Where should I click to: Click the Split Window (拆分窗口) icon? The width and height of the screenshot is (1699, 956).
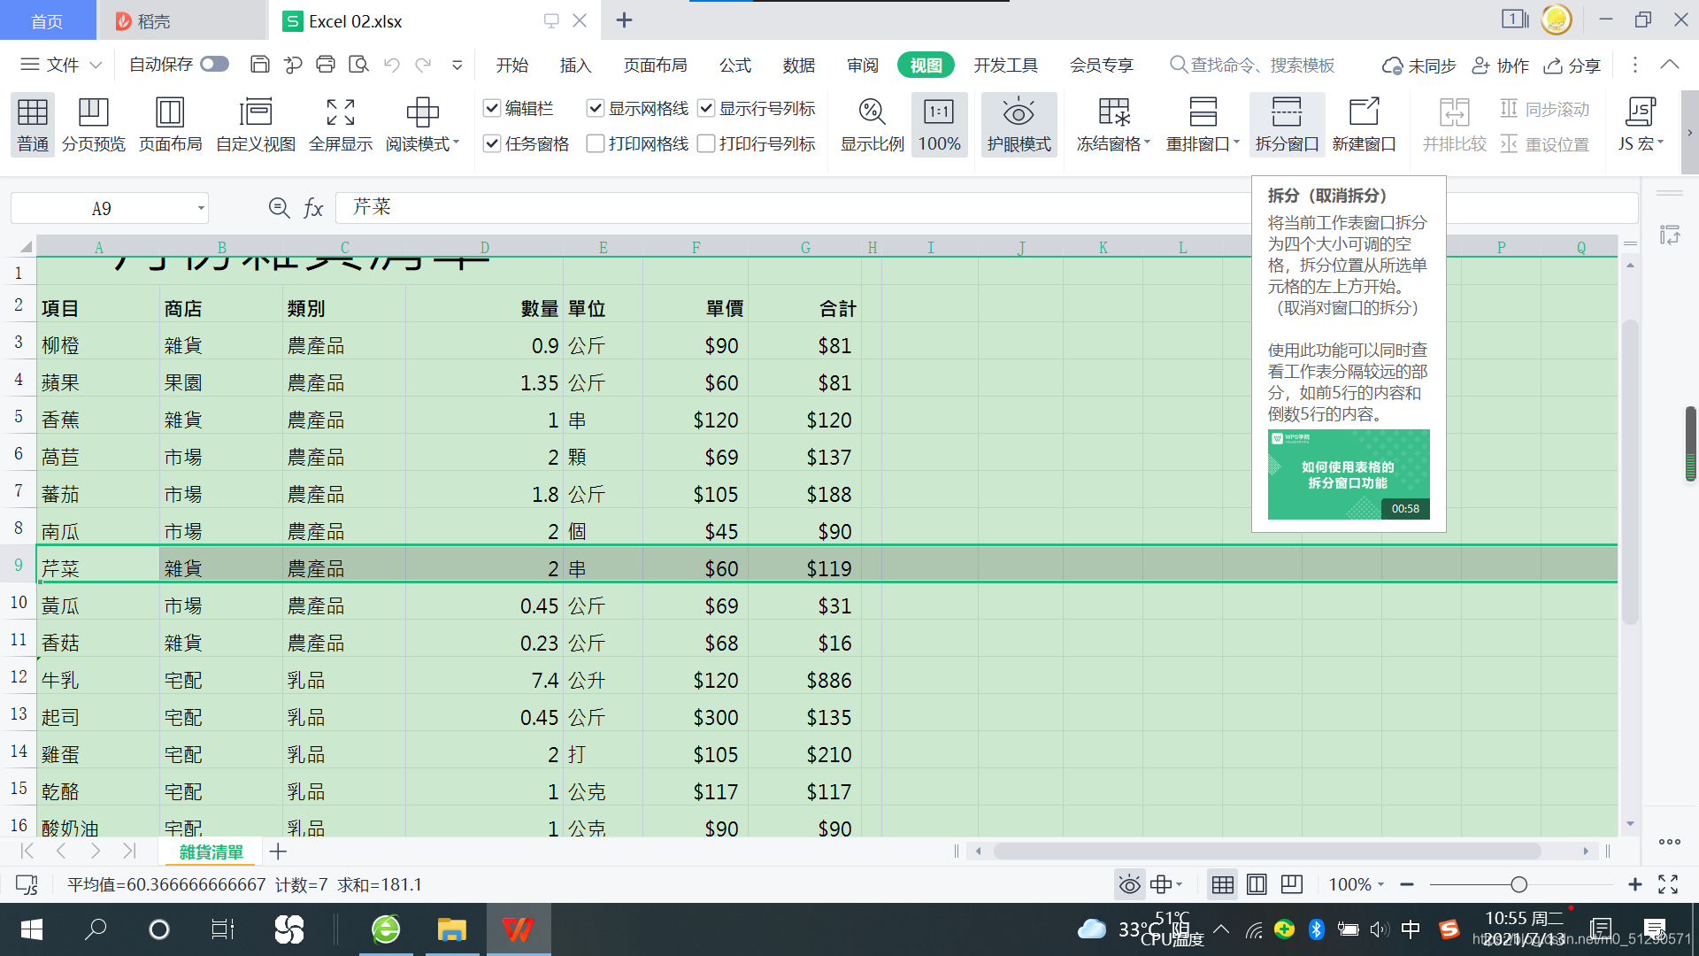tap(1286, 113)
